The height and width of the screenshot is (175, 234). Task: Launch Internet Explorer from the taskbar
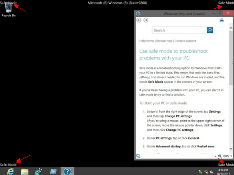(11, 172)
